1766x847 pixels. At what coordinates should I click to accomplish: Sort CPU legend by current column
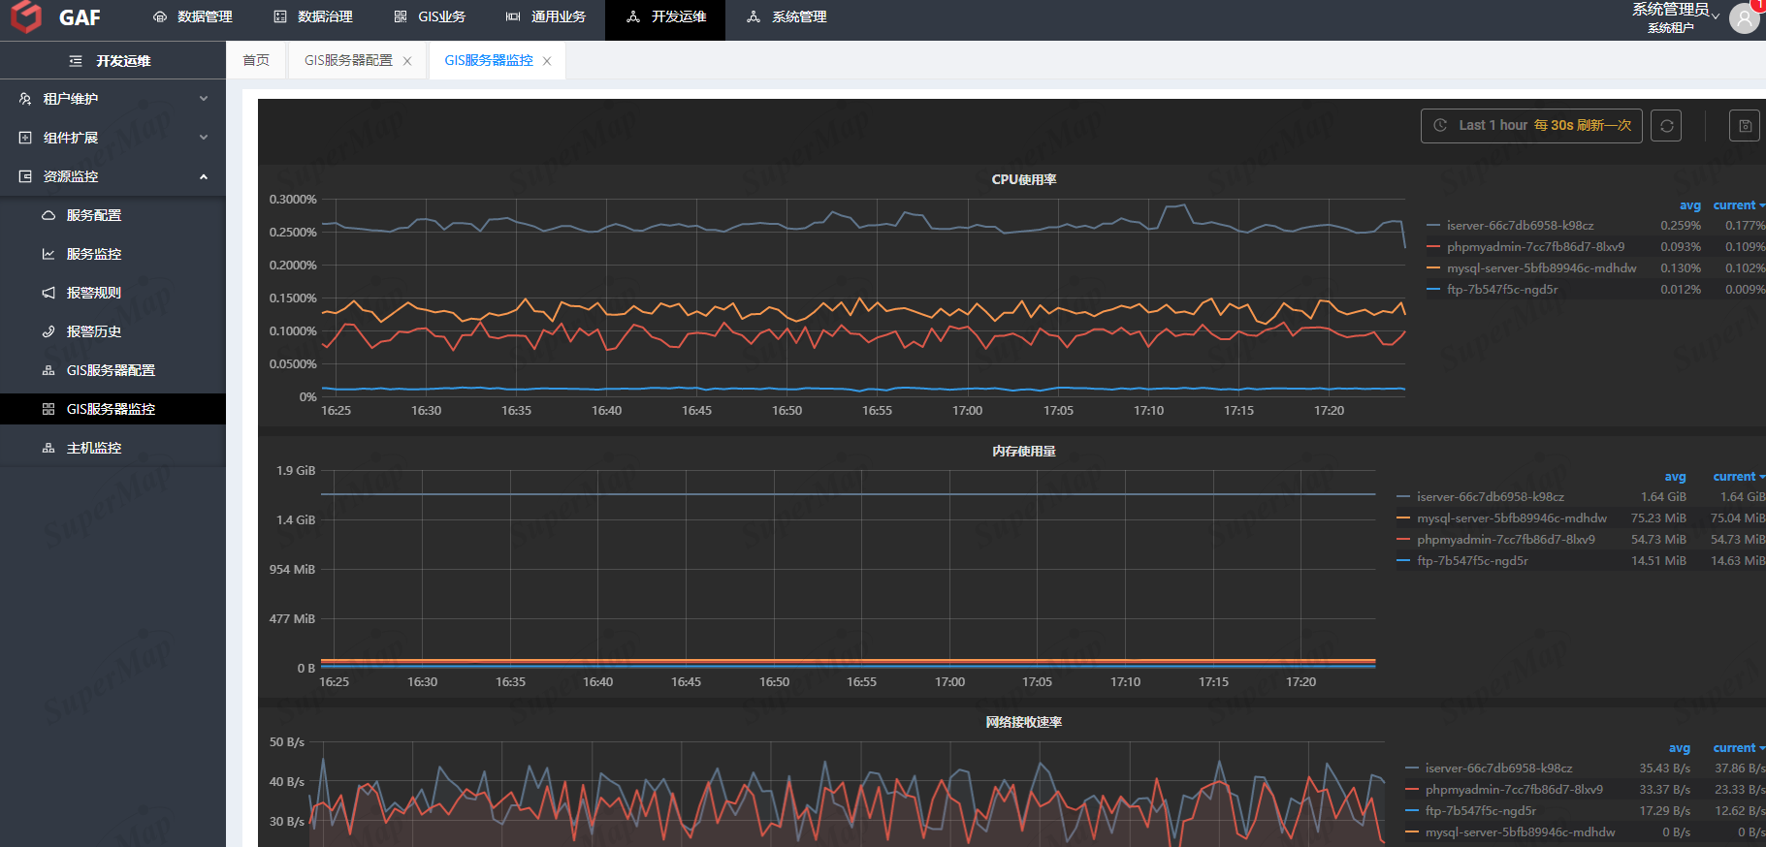pyautogui.click(x=1738, y=205)
